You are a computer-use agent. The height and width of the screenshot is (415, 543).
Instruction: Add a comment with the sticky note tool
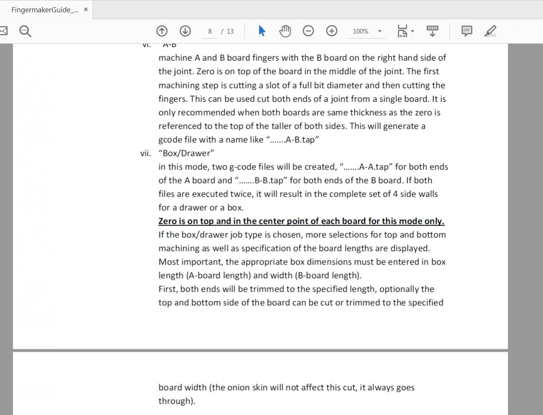coord(466,31)
